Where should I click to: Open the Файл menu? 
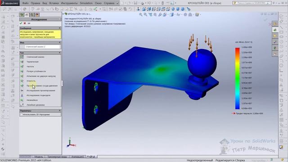pos(25,3)
